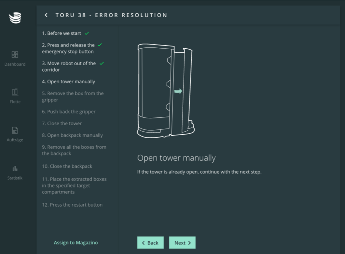Select step 2 emergency stop button
The image size is (345, 254).
(x=68, y=48)
